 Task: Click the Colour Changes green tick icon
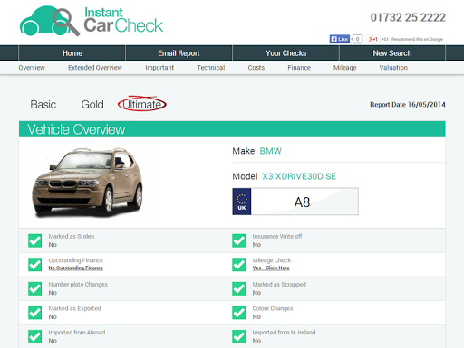pyautogui.click(x=239, y=313)
